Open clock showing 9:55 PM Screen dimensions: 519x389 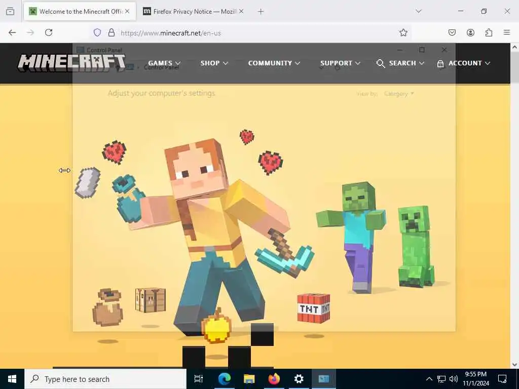click(x=475, y=379)
